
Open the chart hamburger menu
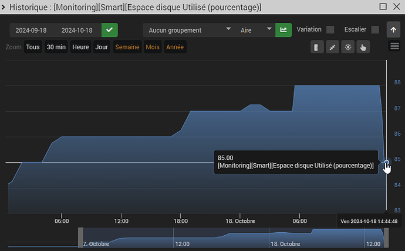pos(394,47)
